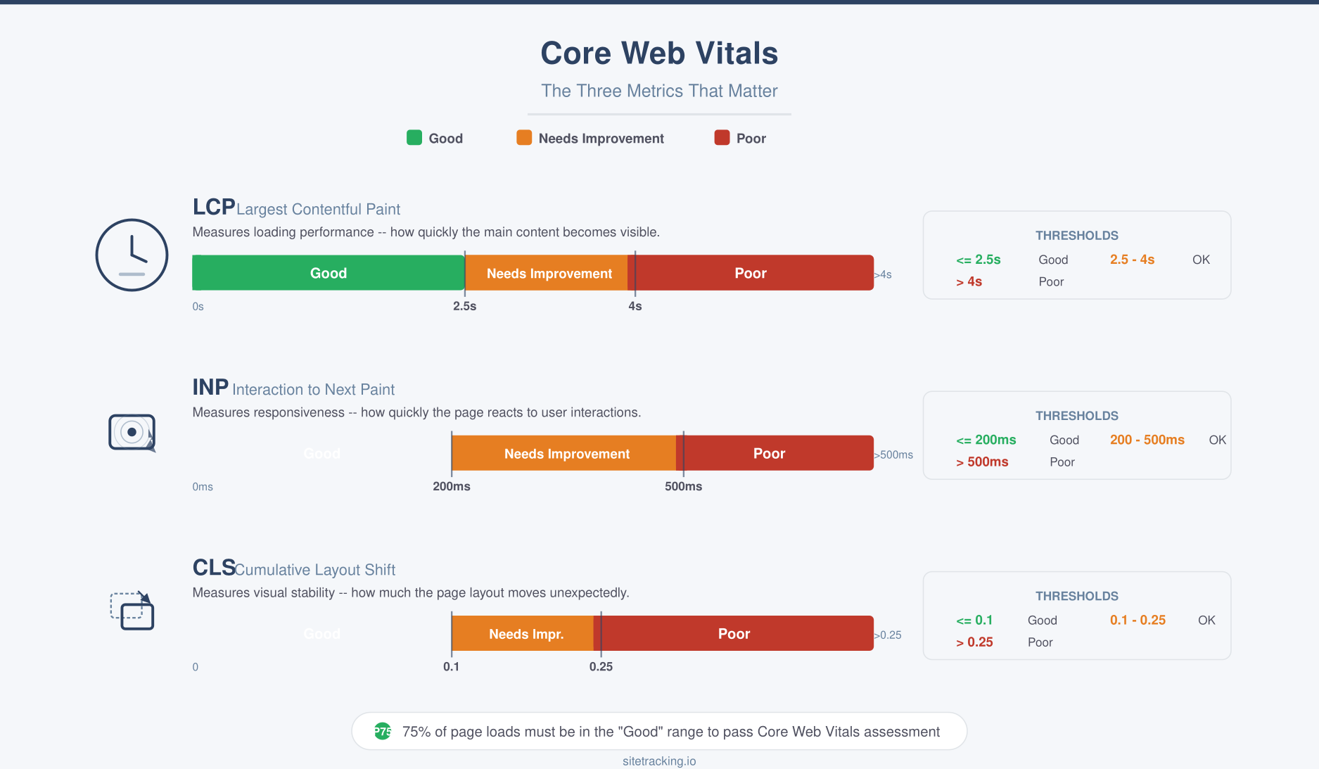
Task: Select the Needs Impr. segment of the CLS bar
Action: coord(526,633)
